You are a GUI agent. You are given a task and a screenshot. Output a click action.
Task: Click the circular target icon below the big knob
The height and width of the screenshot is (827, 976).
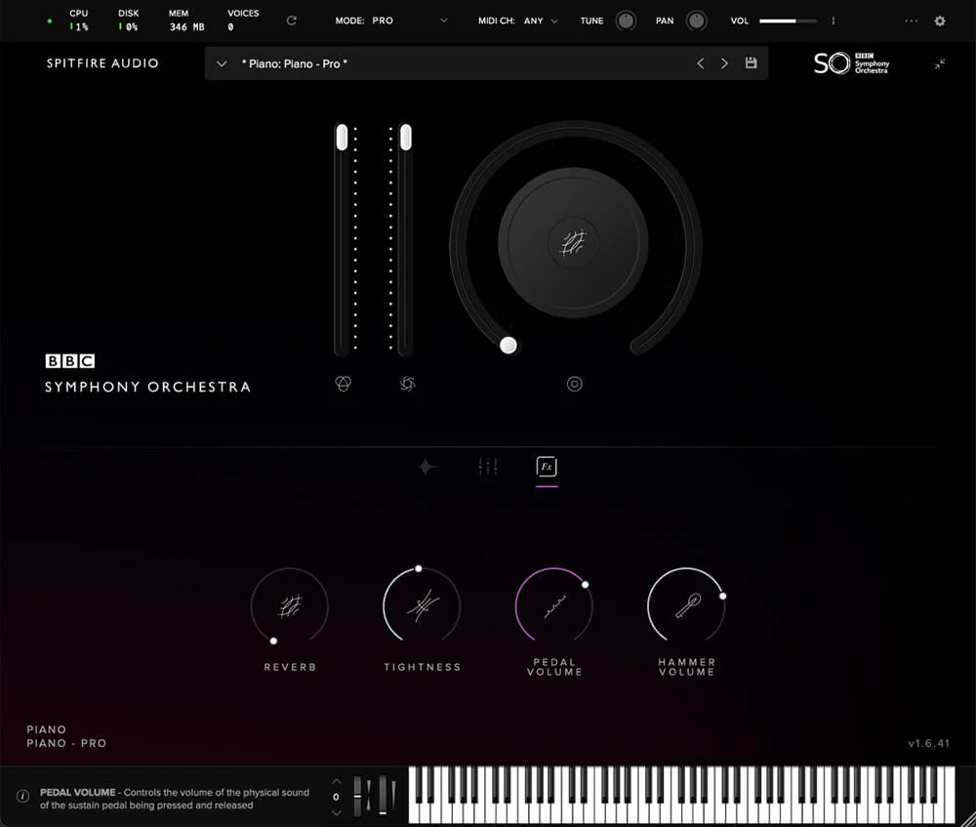(575, 384)
